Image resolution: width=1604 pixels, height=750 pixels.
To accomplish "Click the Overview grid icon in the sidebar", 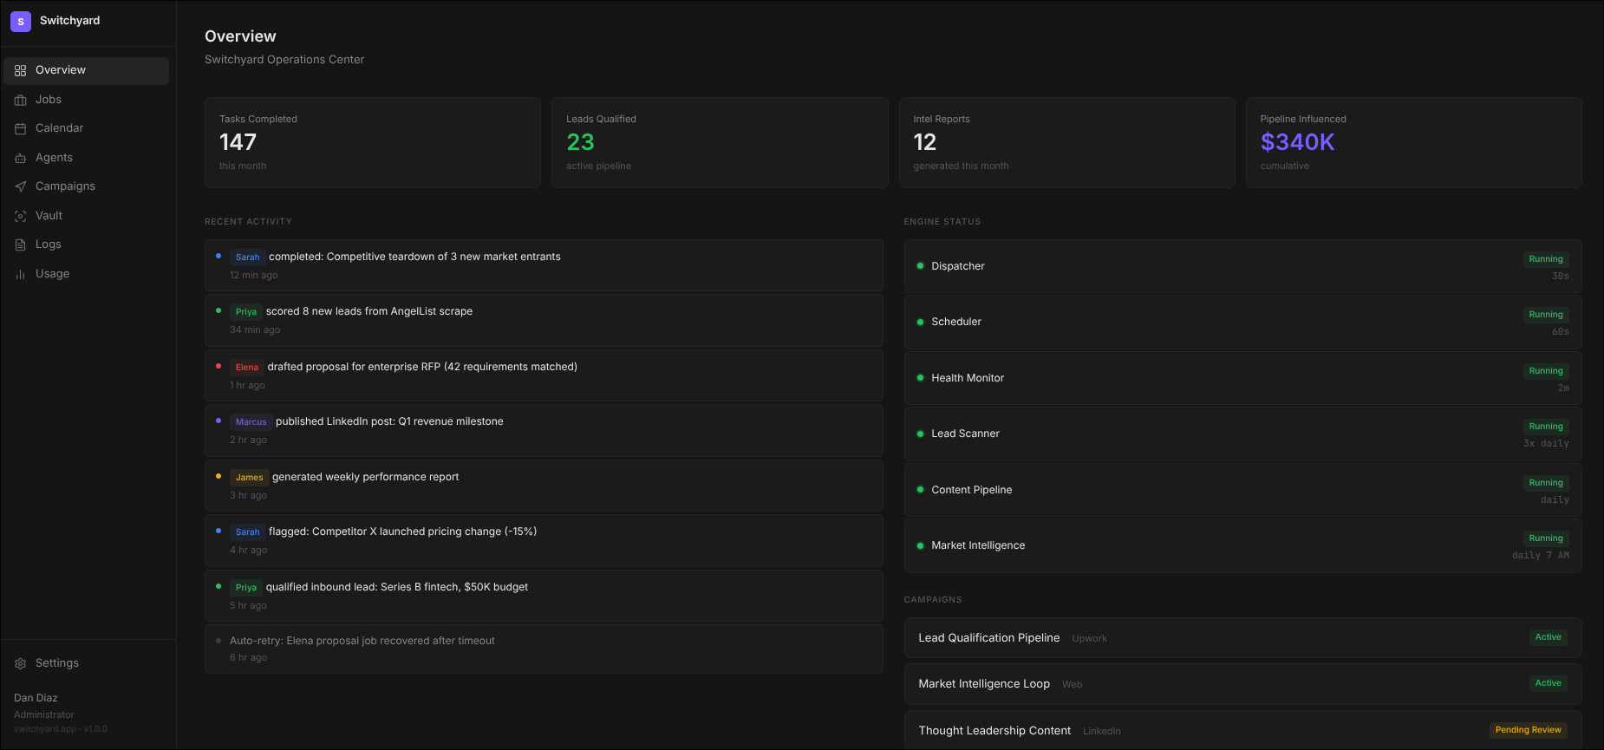I will (20, 70).
